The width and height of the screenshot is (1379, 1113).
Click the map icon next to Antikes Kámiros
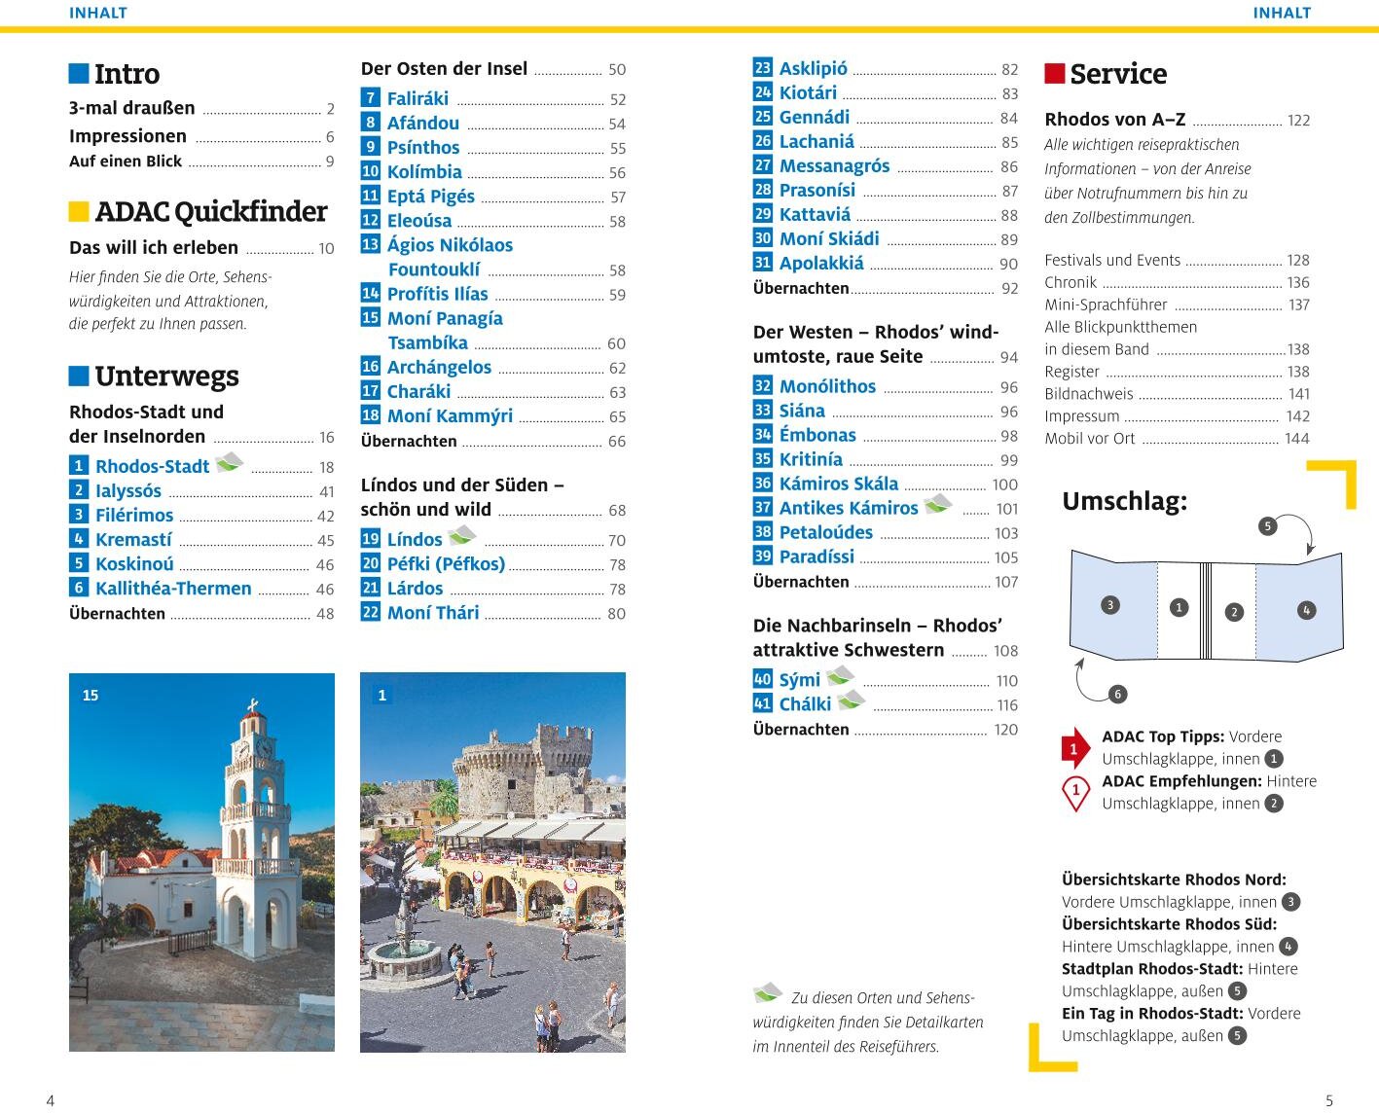pos(938,503)
